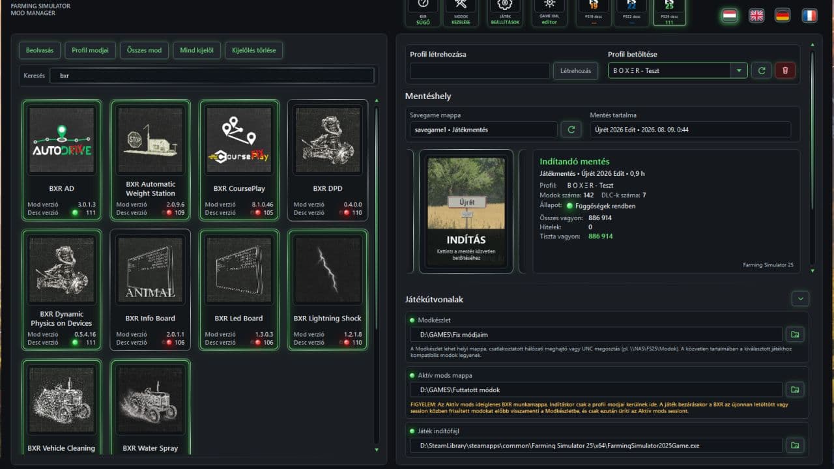Viewport: 834px width, 469px height.
Task: Click Modok száma 142 text
Action: coord(567,195)
